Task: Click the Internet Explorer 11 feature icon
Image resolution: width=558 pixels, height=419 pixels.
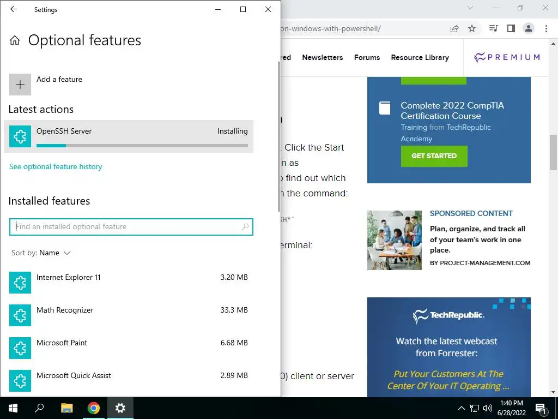Action: 20,283
